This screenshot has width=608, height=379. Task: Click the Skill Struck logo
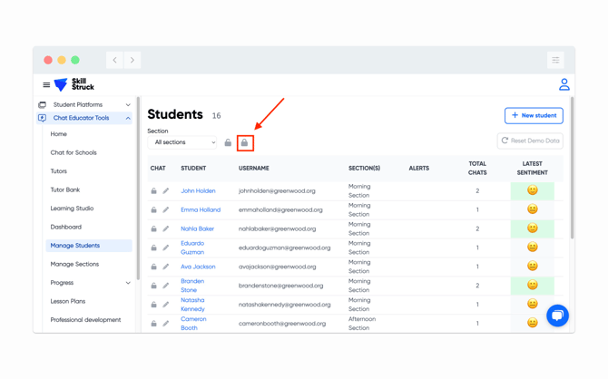point(74,85)
